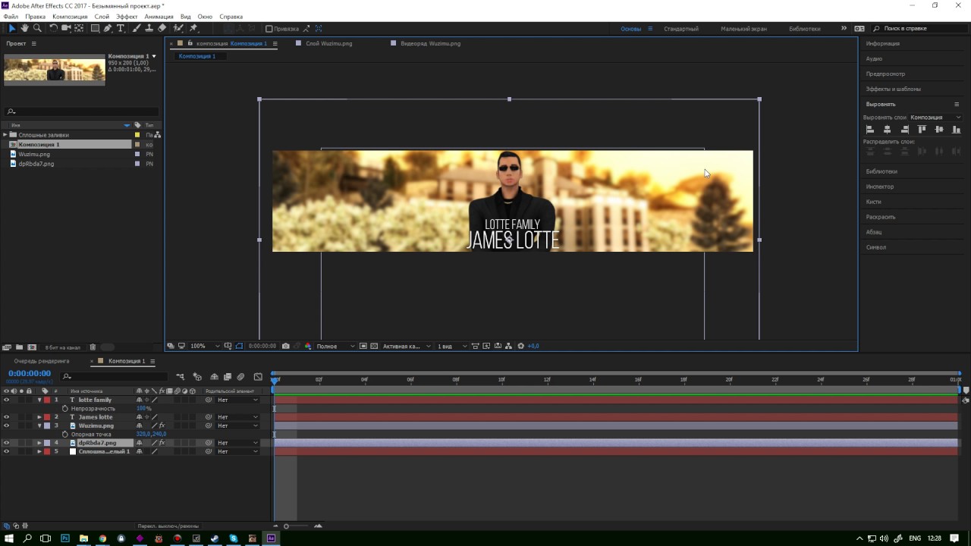Image resolution: width=971 pixels, height=546 pixels.
Task: Select the Hand tool
Action: coord(25,28)
